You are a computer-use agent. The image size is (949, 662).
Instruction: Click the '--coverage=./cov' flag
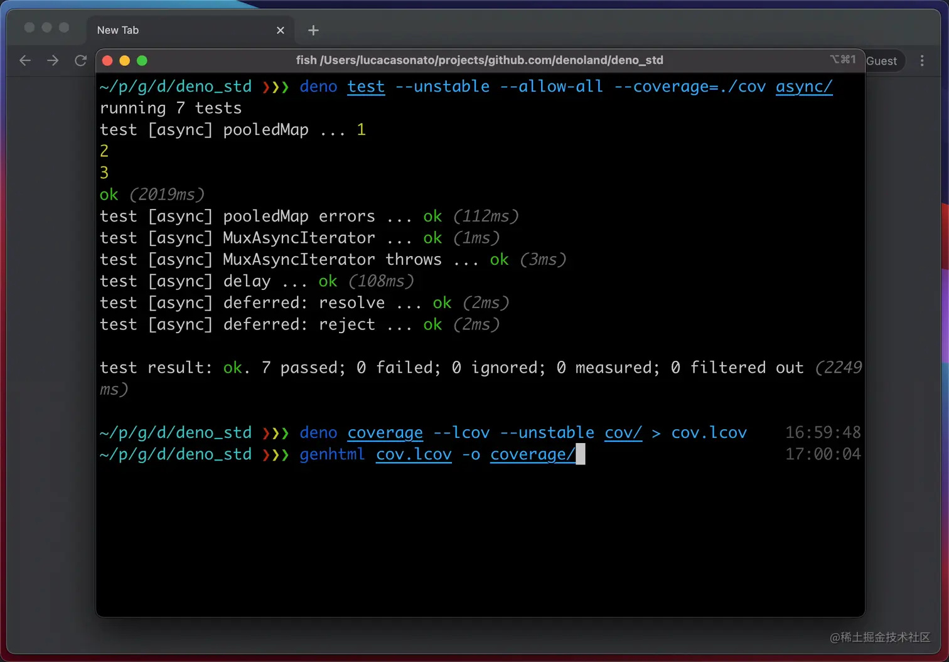coord(690,87)
